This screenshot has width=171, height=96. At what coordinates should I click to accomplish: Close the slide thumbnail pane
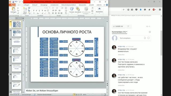pos(23,18)
